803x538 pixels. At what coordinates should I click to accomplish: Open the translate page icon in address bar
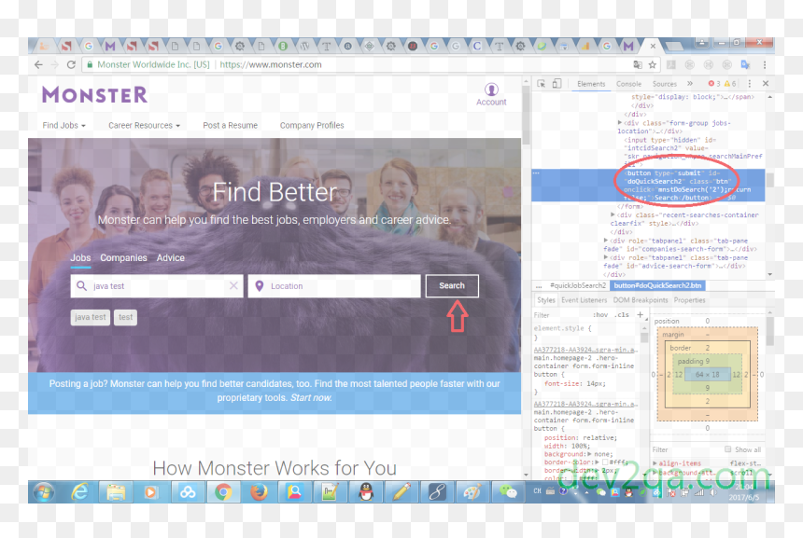coord(638,64)
